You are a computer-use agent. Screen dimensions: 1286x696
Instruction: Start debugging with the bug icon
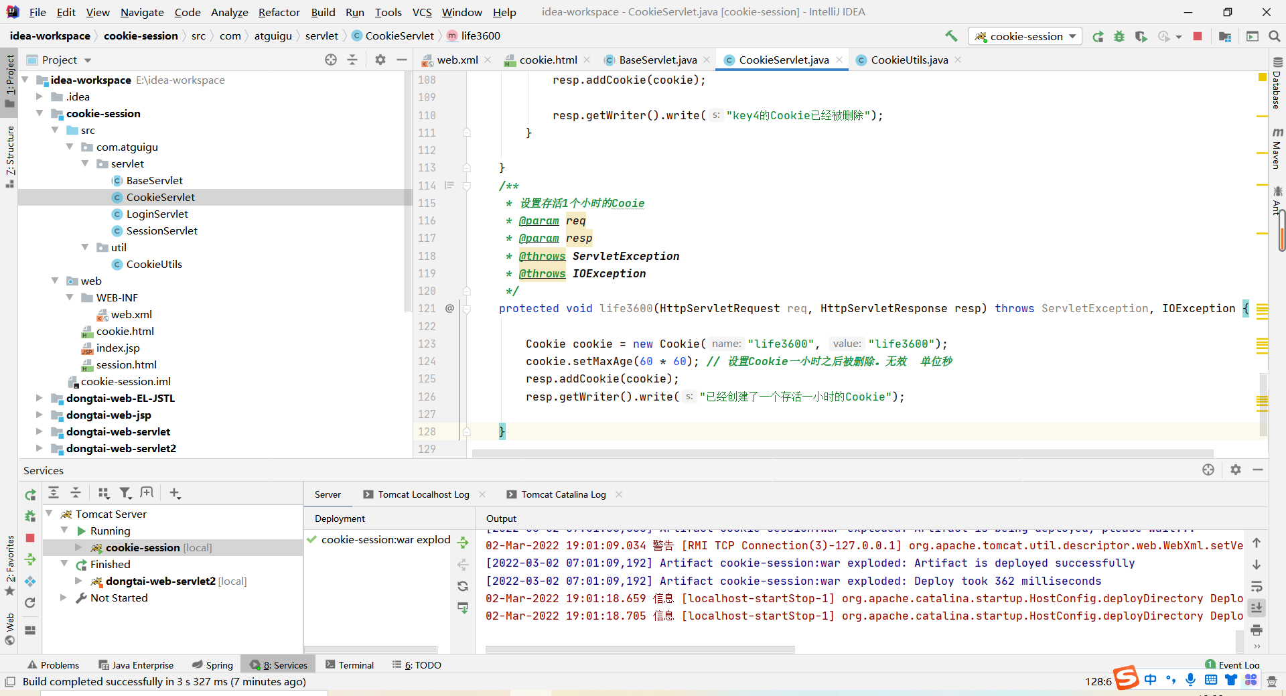tap(1119, 36)
